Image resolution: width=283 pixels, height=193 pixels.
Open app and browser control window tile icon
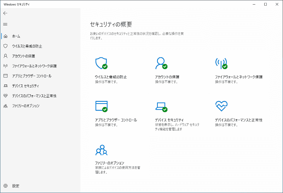click(101, 106)
